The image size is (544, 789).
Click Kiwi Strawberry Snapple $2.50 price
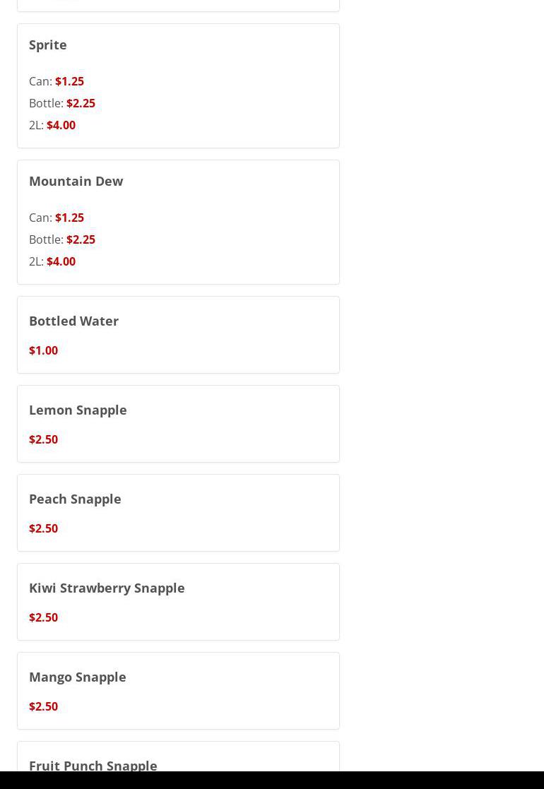click(x=43, y=617)
